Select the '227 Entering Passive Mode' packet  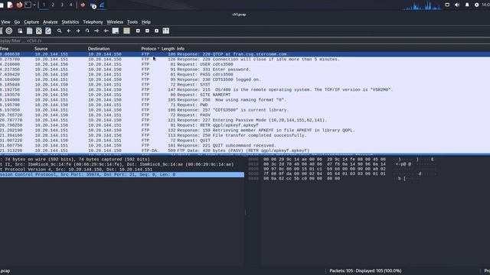(x=245, y=120)
